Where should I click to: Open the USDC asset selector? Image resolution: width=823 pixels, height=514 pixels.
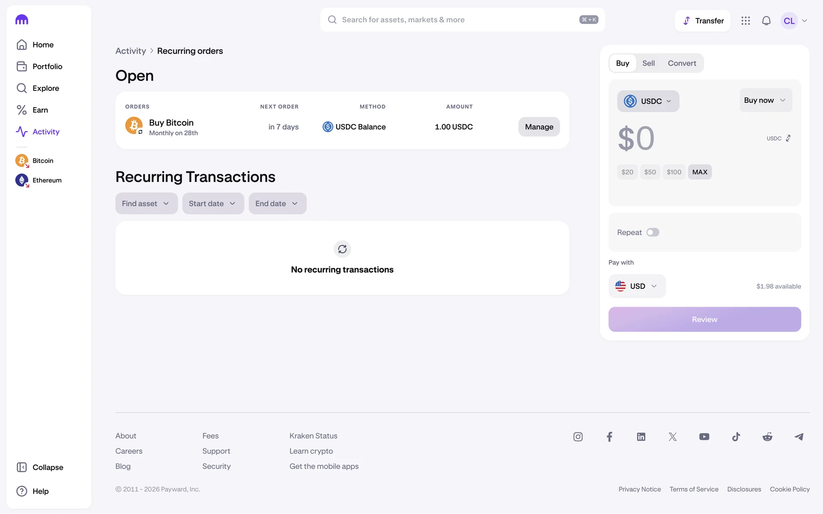(648, 101)
